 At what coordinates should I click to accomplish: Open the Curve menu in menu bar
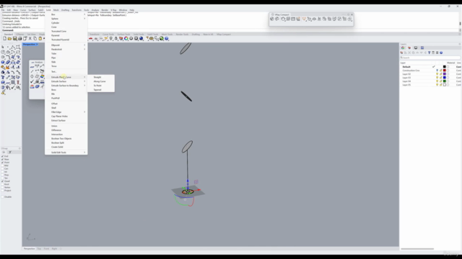click(x=23, y=10)
